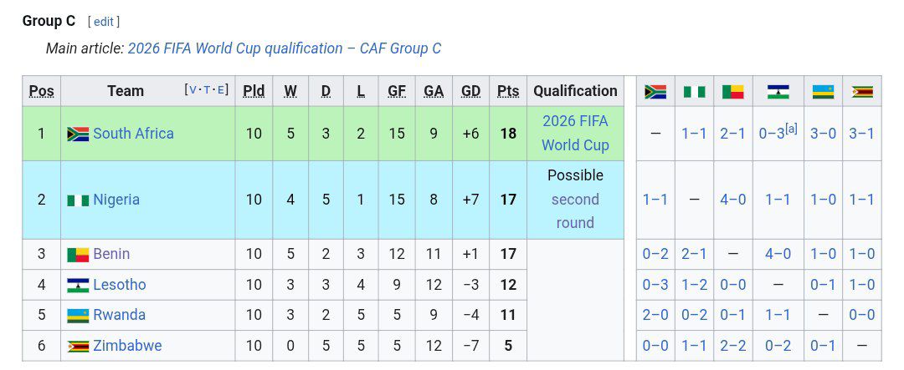The image size is (904, 370).
Task: Click the Benin flag beside team name
Action: (78, 255)
